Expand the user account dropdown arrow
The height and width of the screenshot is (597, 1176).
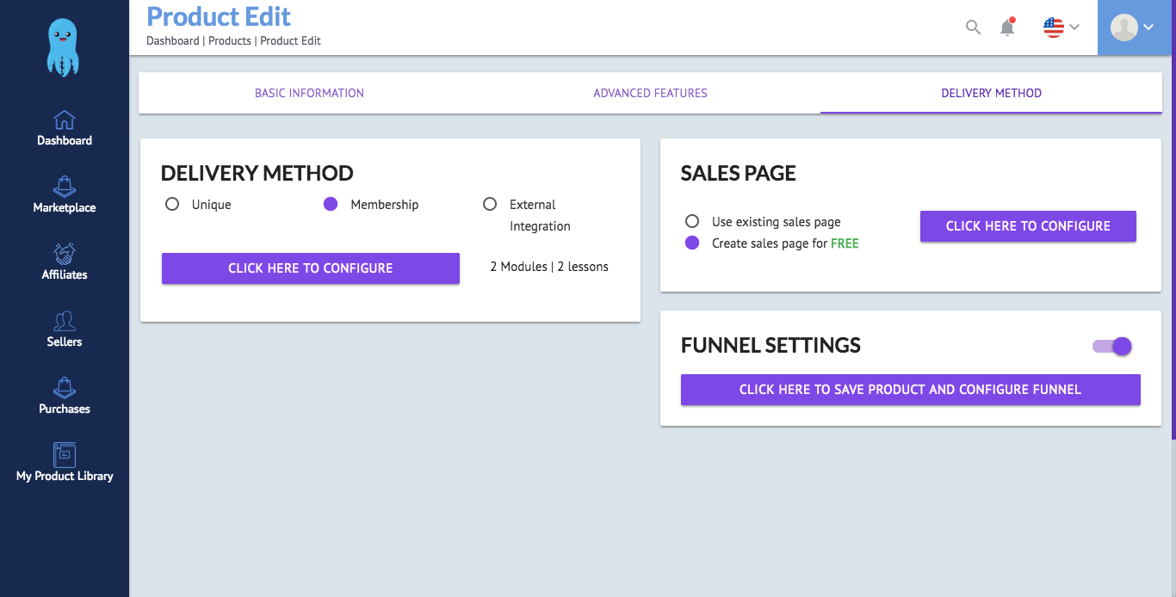coord(1149,28)
